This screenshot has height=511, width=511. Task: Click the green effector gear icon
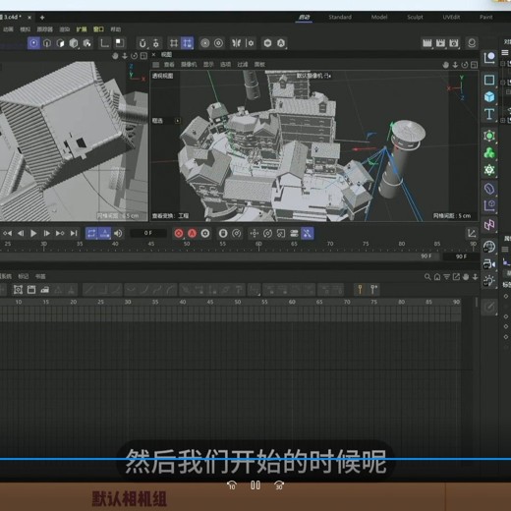[489, 170]
